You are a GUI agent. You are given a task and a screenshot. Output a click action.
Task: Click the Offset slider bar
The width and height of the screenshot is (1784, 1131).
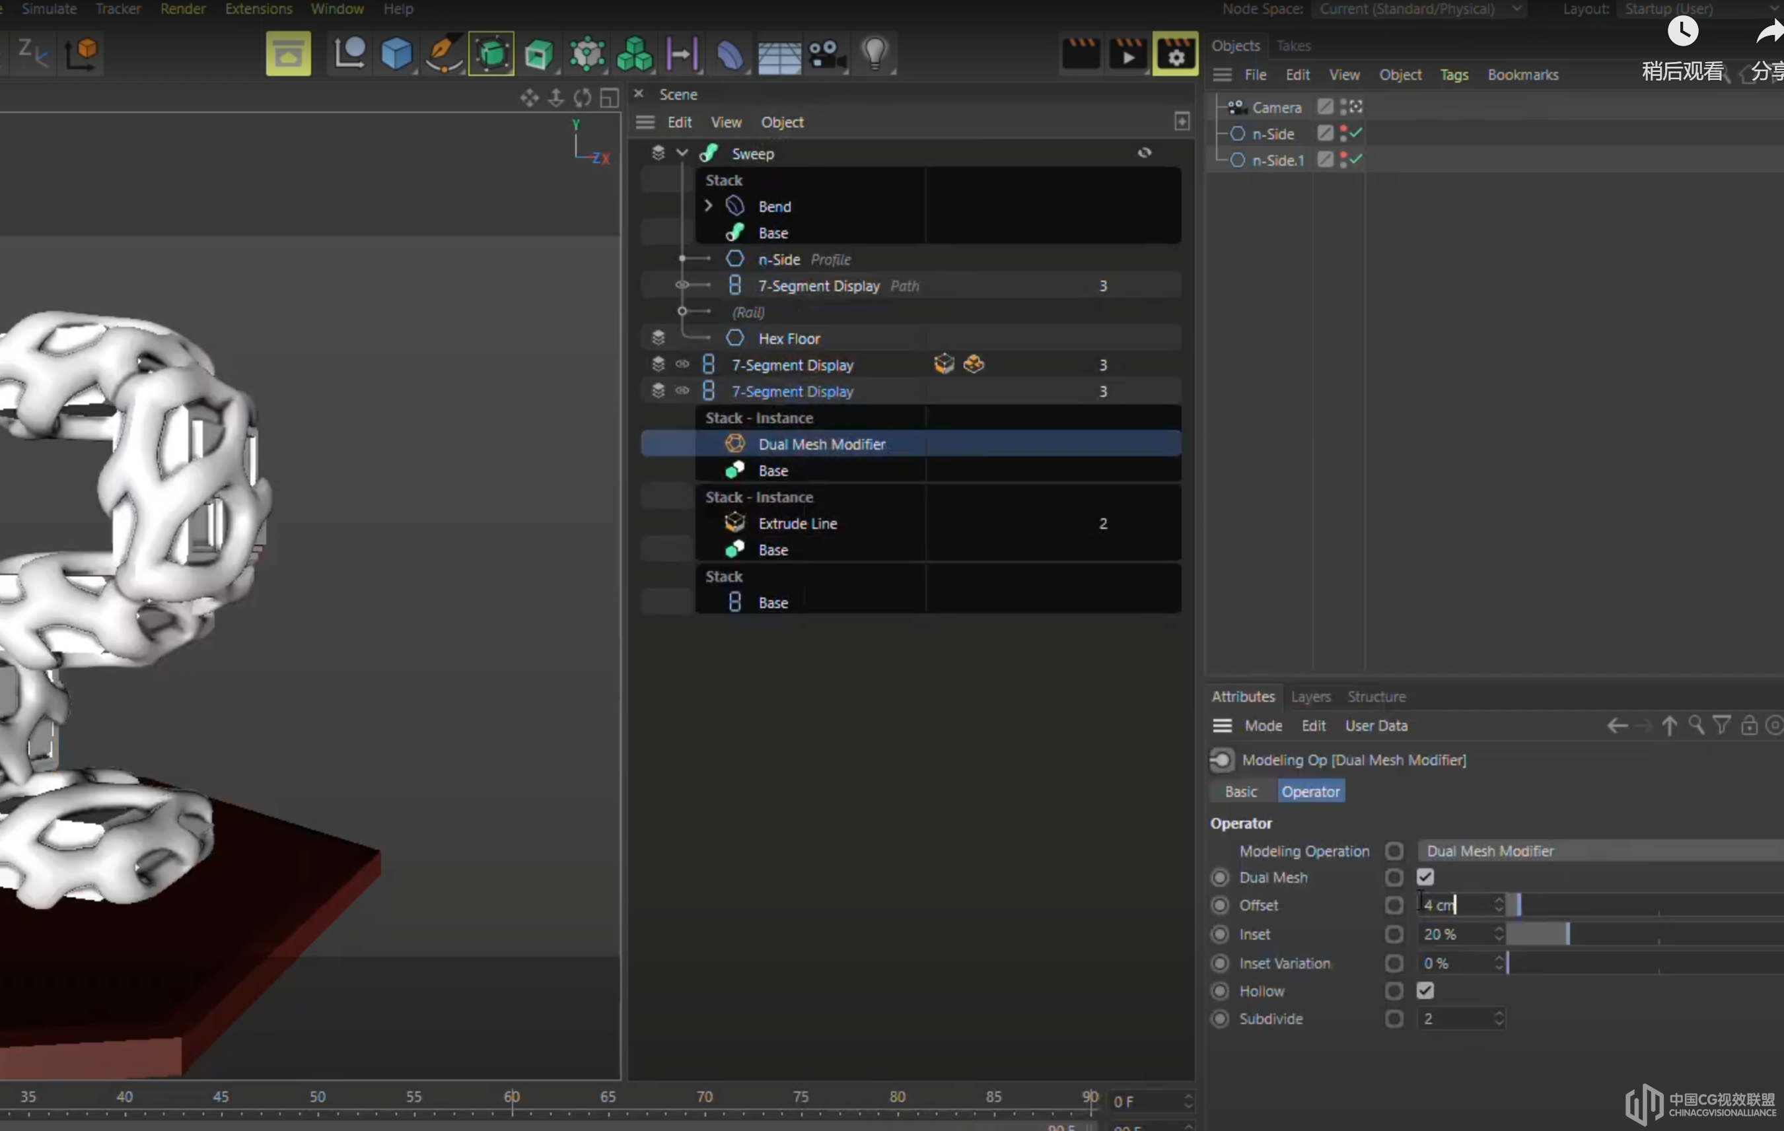coord(1645,905)
